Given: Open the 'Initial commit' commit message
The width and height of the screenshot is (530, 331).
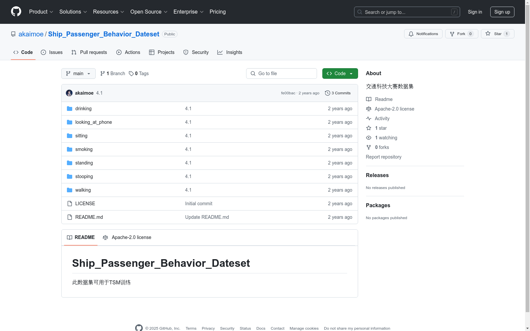Looking at the screenshot, I should pos(199,204).
